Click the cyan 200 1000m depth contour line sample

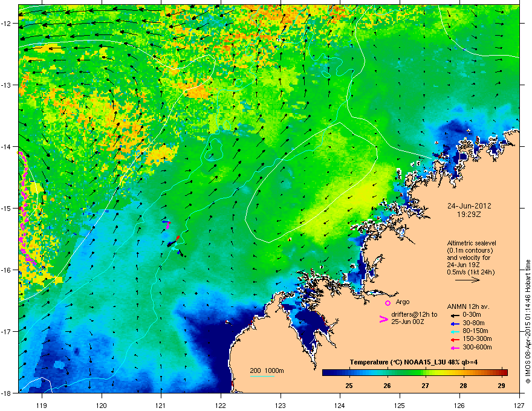[x=262, y=376]
